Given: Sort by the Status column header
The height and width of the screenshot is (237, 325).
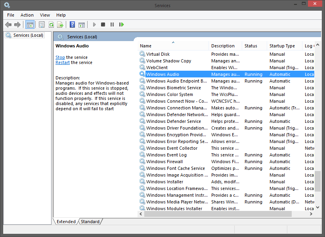Looking at the screenshot, I should [254, 46].
